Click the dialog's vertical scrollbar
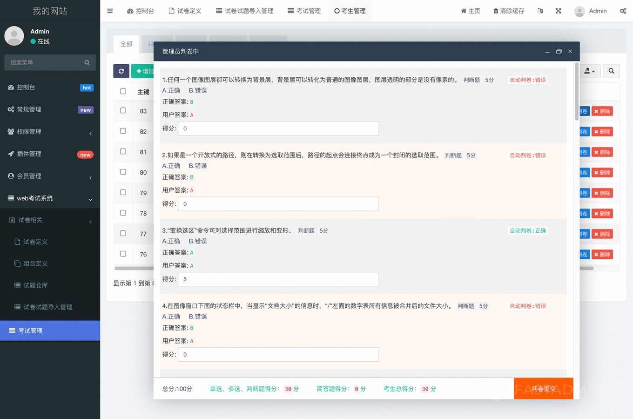Image resolution: width=633 pixels, height=419 pixels. 577,93
